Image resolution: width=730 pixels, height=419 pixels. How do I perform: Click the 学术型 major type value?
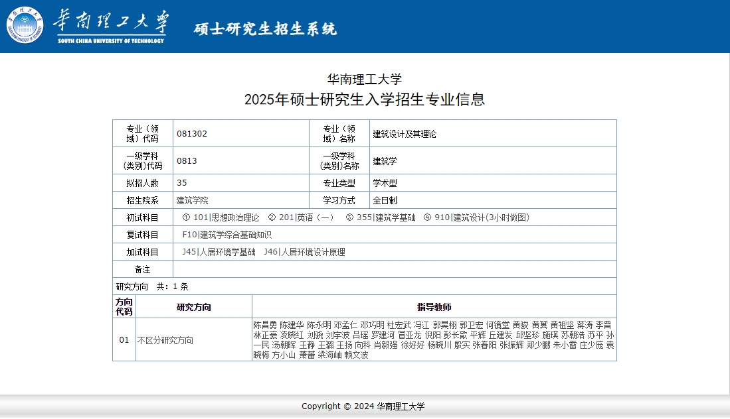[385, 183]
